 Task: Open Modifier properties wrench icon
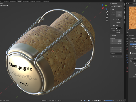[x=127, y=55]
